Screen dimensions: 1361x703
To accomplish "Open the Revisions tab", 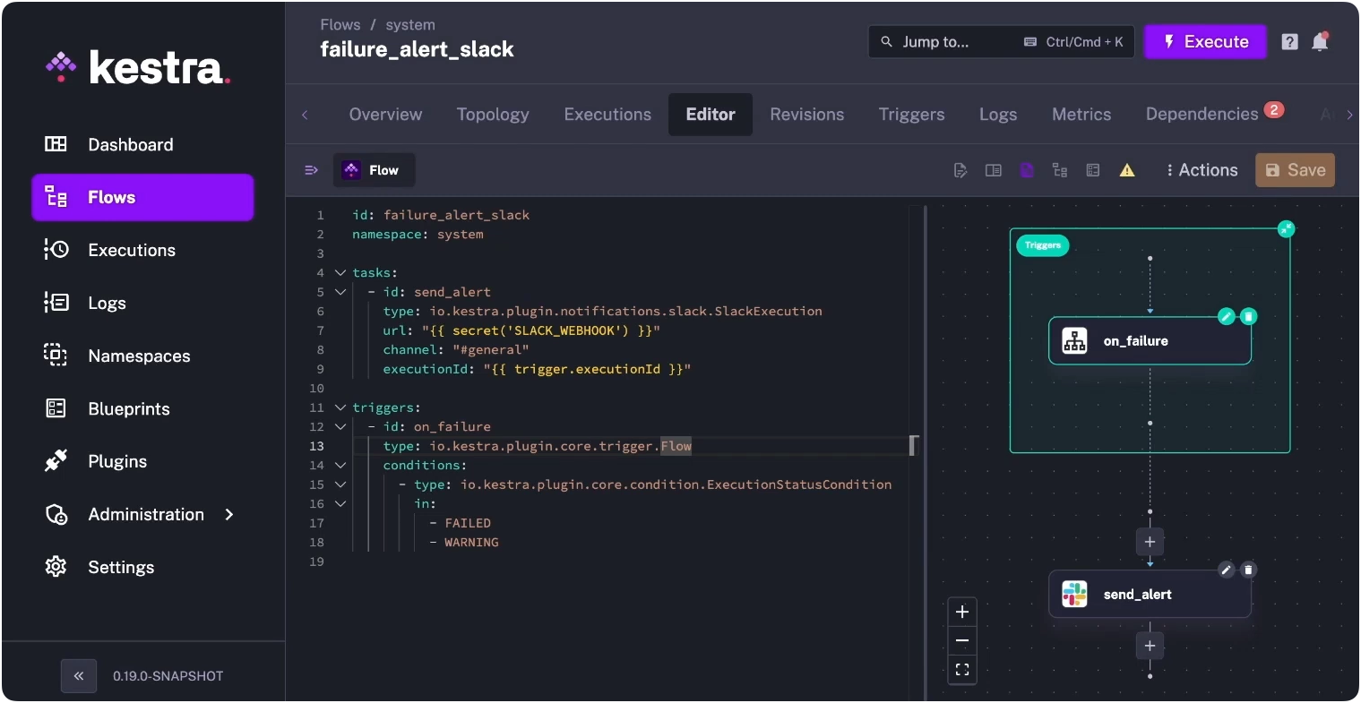I will pos(805,115).
